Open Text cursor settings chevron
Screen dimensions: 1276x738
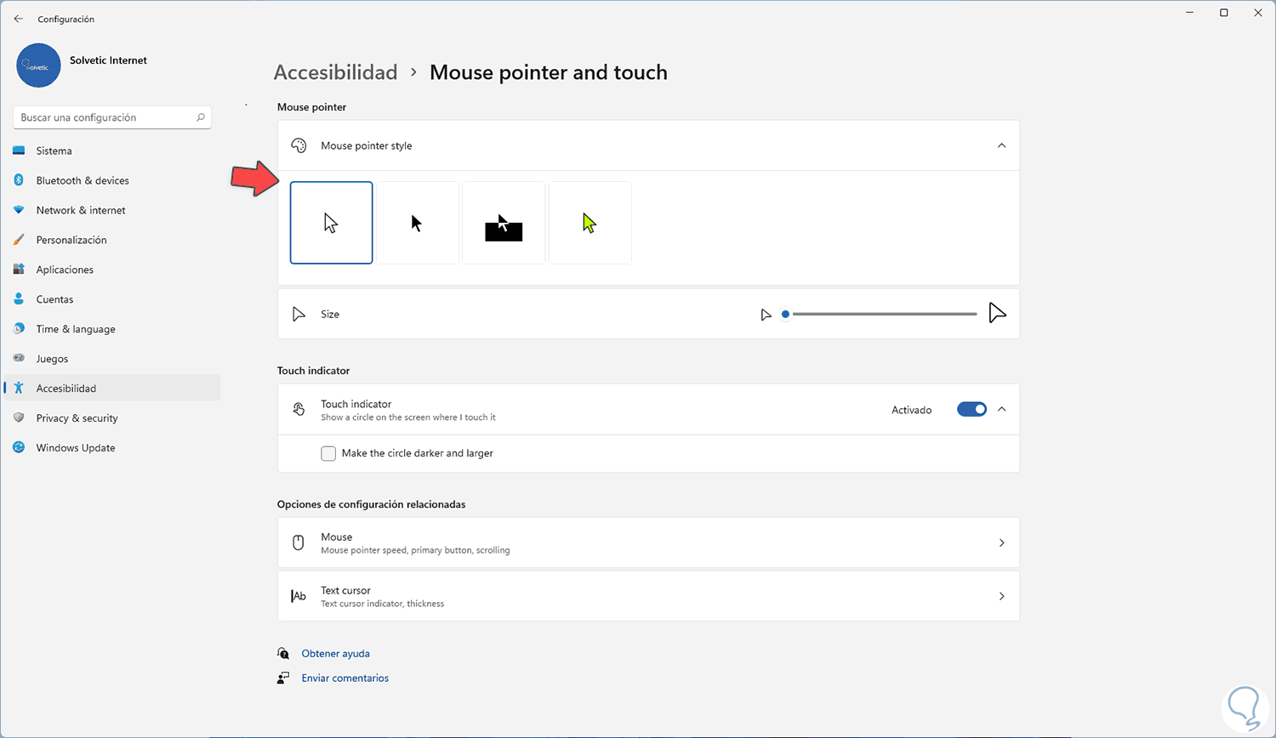[x=1001, y=597]
